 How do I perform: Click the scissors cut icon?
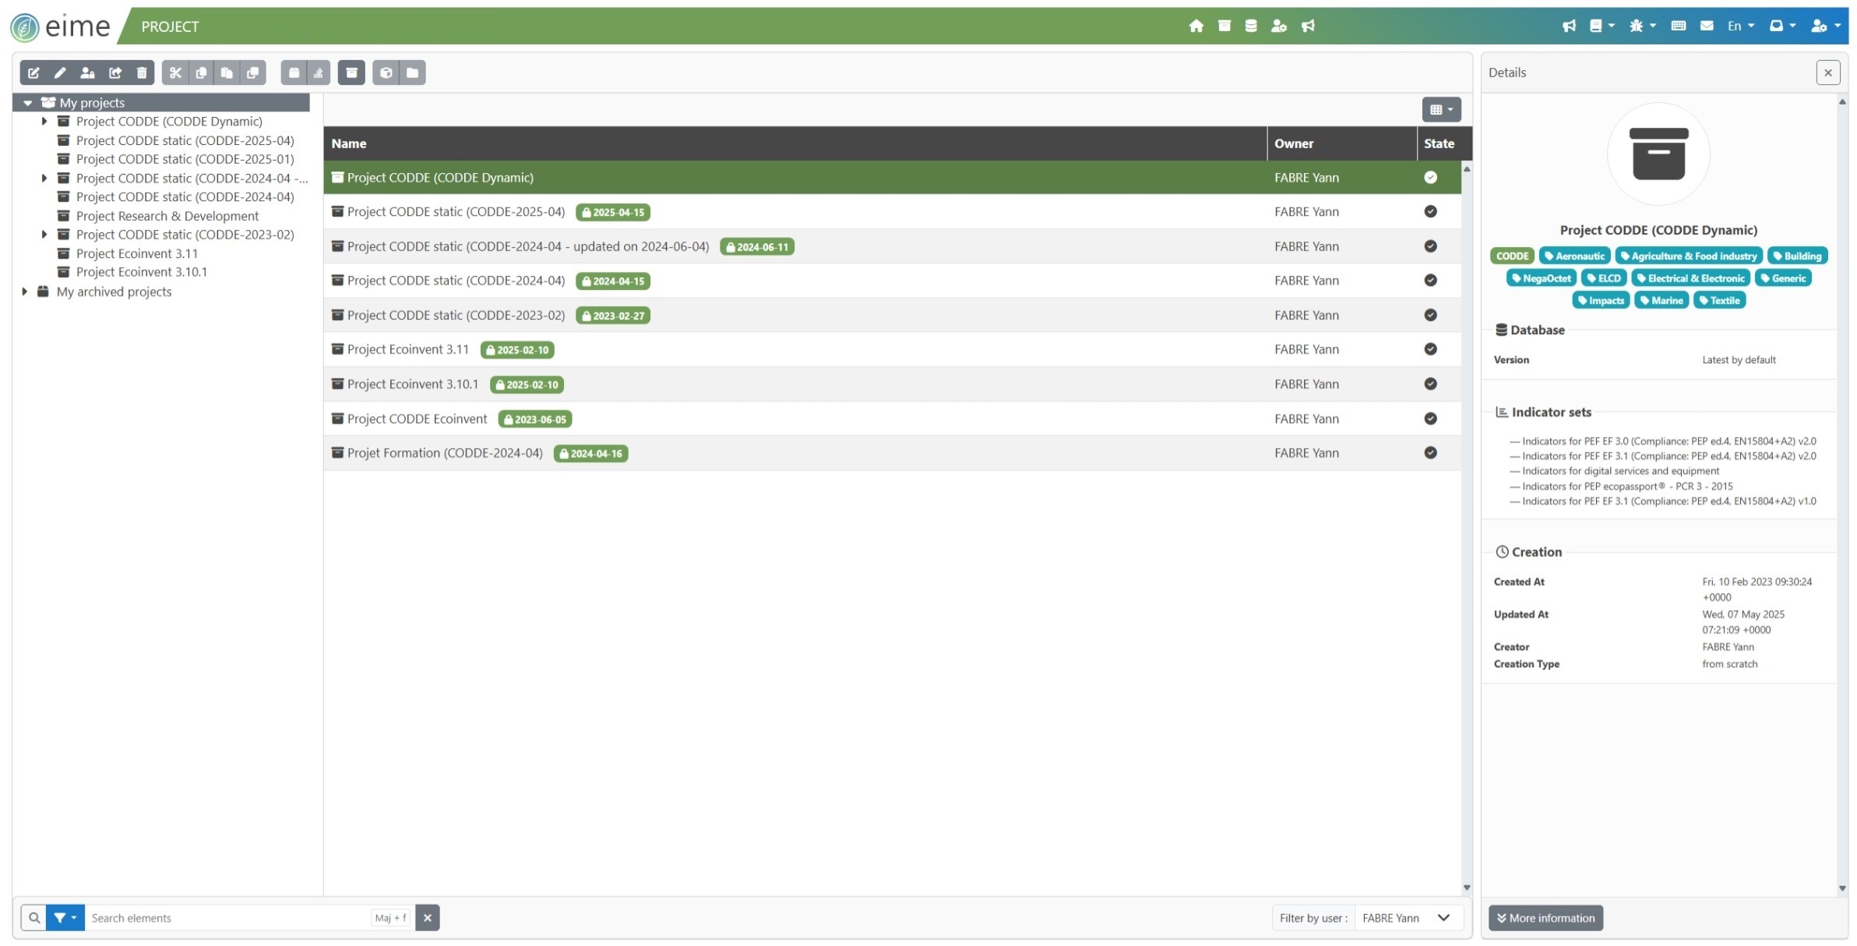click(175, 72)
